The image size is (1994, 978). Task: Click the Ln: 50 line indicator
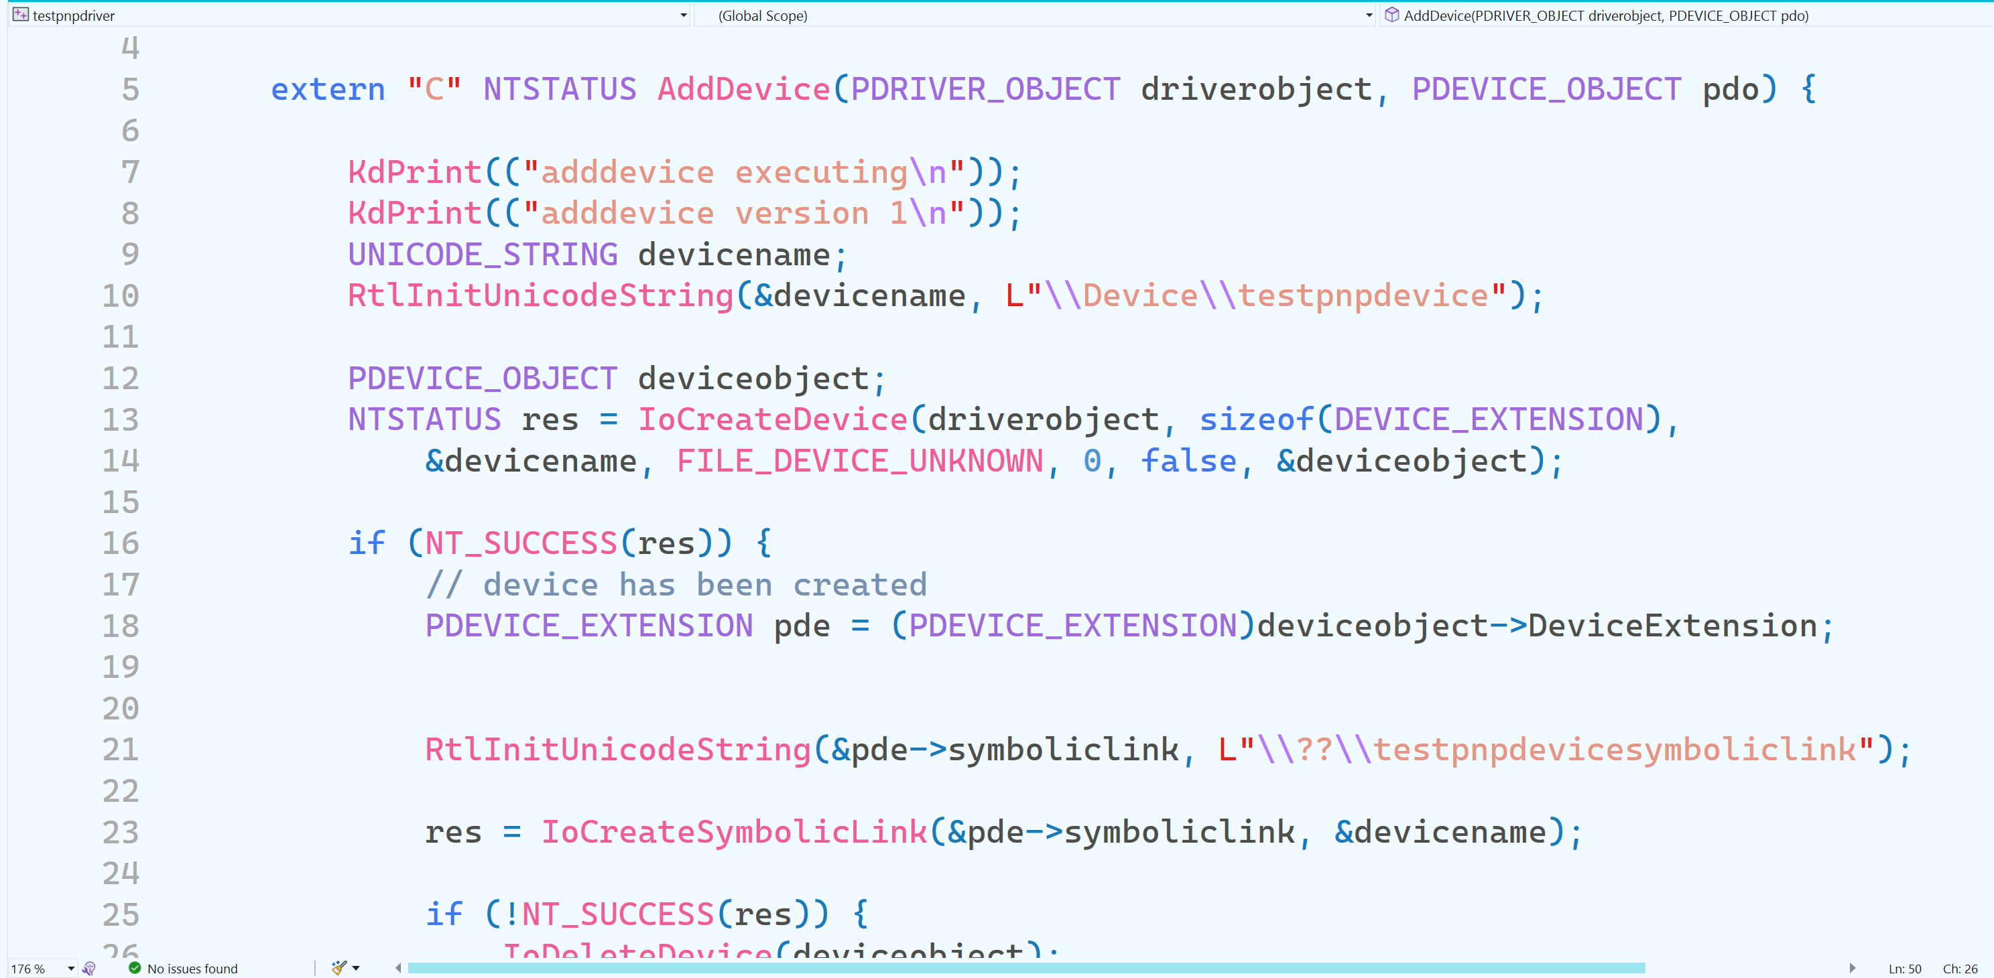1904,968
